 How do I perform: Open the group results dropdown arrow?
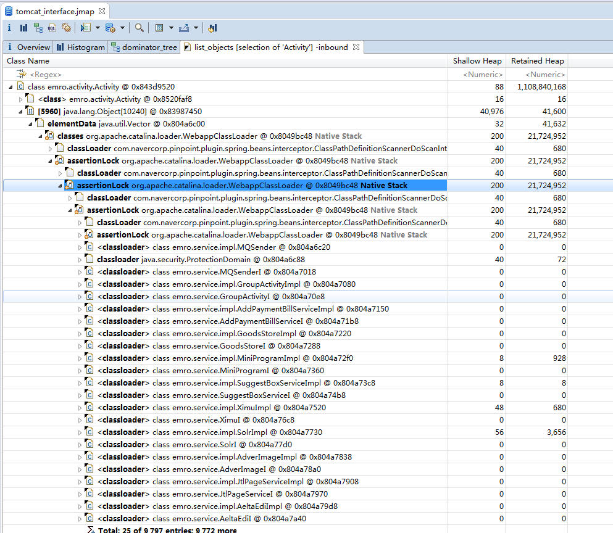(171, 28)
